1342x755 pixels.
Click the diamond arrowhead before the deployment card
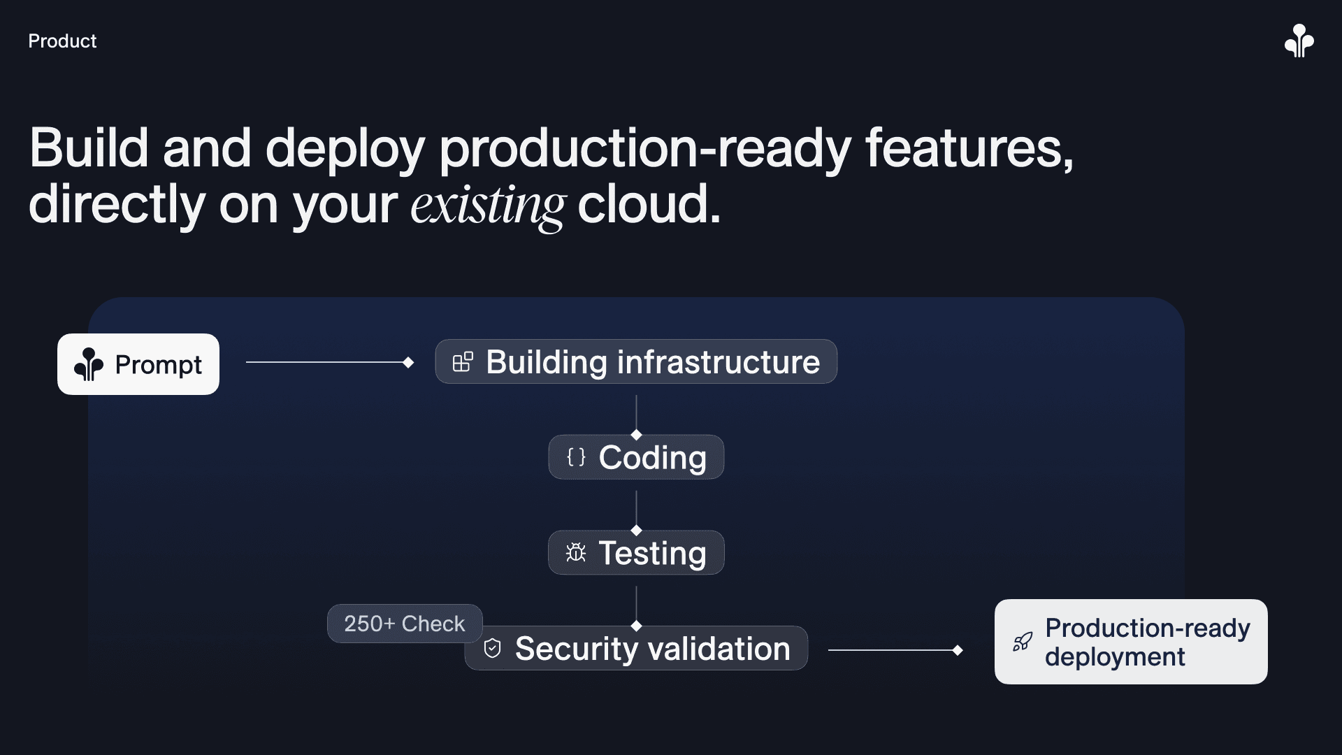point(958,650)
